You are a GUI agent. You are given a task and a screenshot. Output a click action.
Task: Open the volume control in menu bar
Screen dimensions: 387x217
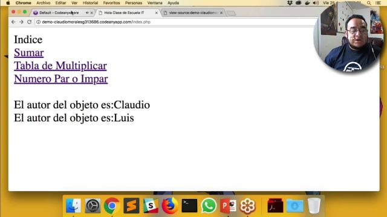coord(316,3)
